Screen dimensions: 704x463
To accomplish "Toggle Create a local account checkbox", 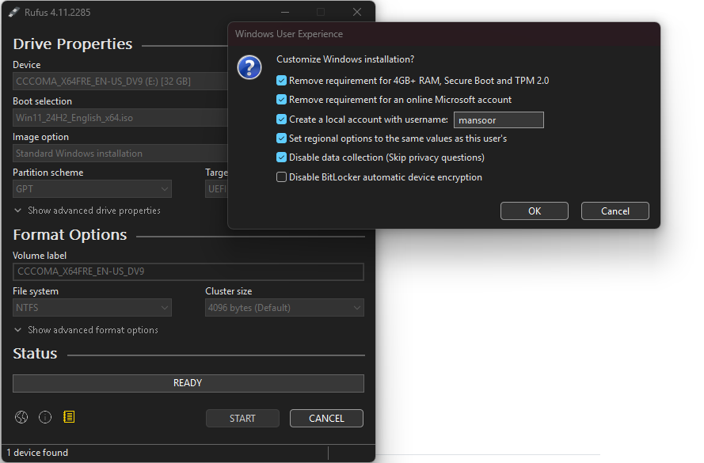I will [x=281, y=120].
